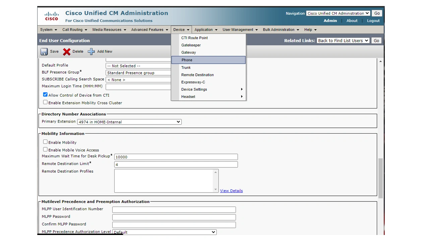
Task: Select Phone from Device menu
Action: coord(208,60)
